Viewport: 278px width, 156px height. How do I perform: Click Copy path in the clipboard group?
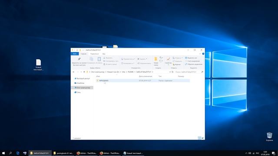111,61
